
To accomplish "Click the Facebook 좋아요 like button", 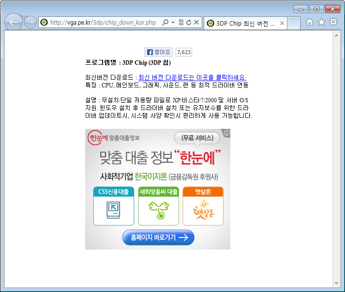I will pyautogui.click(x=158, y=52).
